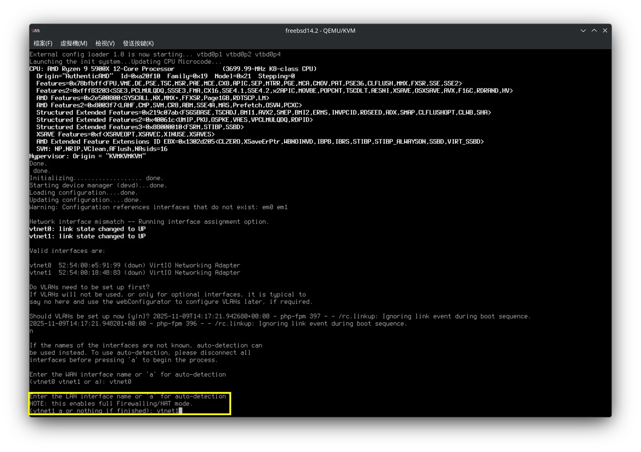Click 'Network interface mismatch' message line
The image size is (641, 452).
point(149,222)
